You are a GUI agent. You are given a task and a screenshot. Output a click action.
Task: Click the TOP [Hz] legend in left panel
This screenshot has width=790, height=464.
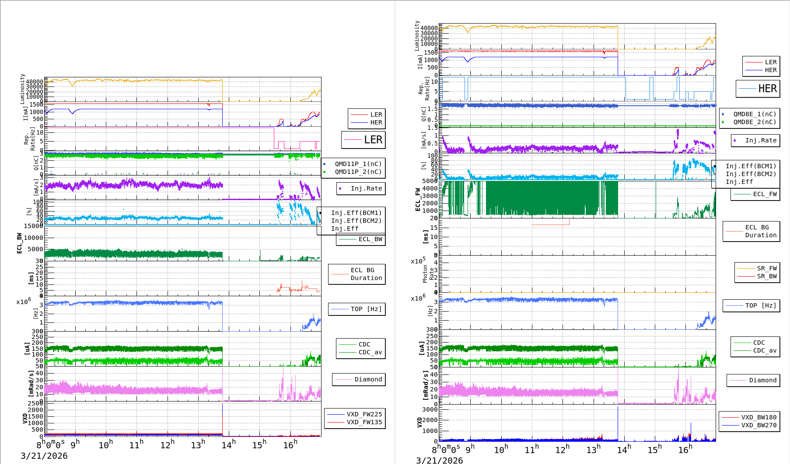pyautogui.click(x=357, y=309)
